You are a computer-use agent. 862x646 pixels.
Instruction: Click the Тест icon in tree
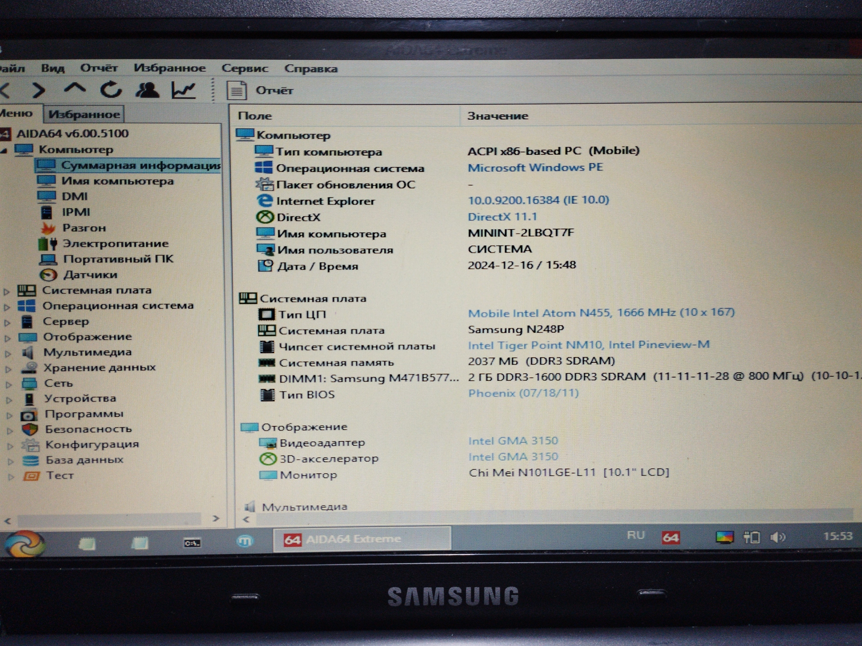pos(31,476)
